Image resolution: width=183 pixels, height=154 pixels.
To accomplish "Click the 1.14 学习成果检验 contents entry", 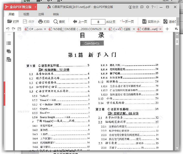I will click(128, 103).
